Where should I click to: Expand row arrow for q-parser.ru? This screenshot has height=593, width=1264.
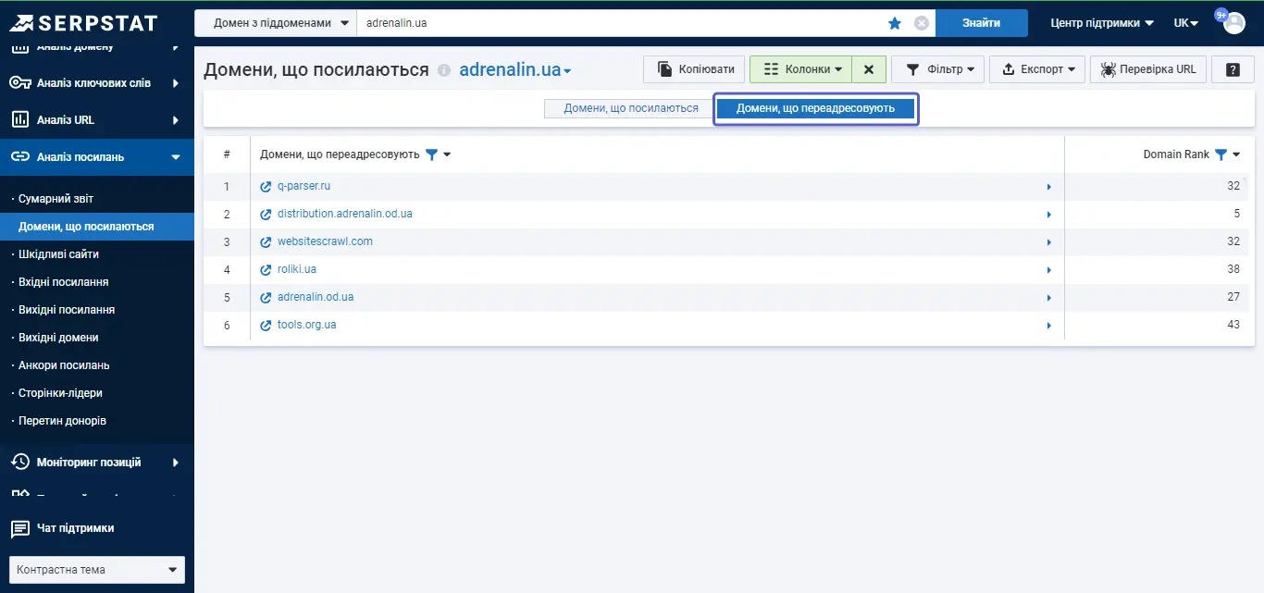[1048, 187]
